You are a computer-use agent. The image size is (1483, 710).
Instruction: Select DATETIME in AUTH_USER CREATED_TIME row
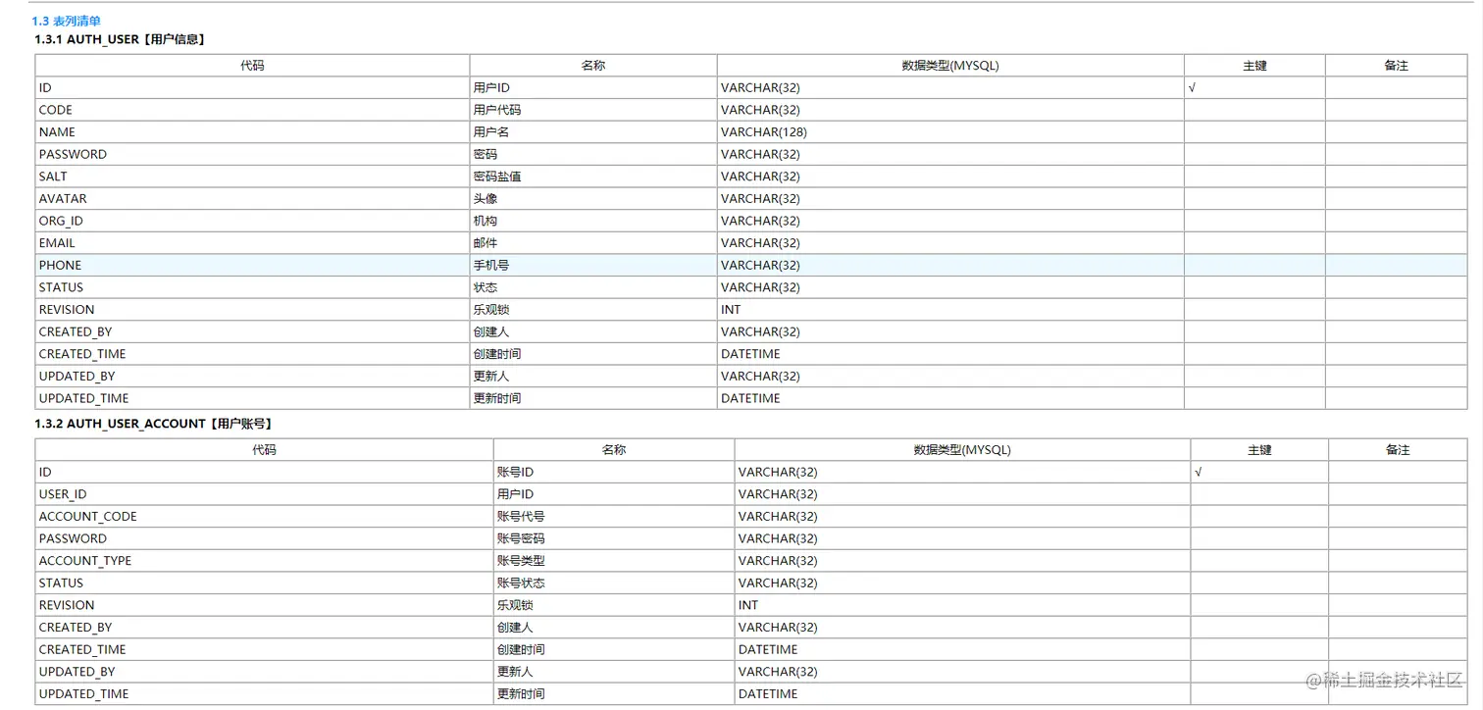(x=950, y=354)
